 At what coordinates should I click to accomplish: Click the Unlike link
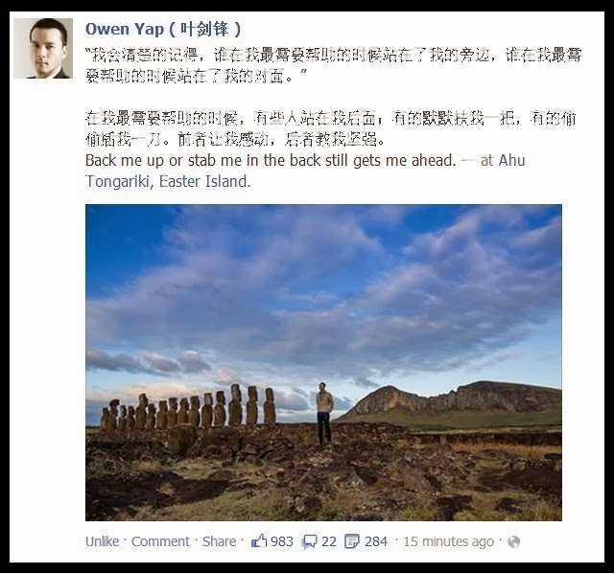pyautogui.click(x=103, y=541)
